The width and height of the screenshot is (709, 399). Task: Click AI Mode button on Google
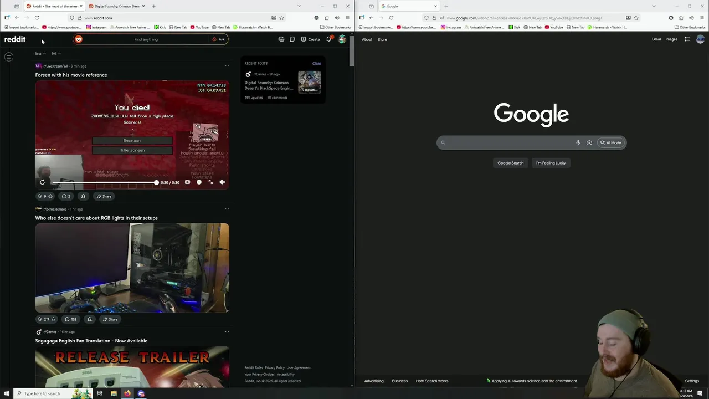tap(611, 142)
